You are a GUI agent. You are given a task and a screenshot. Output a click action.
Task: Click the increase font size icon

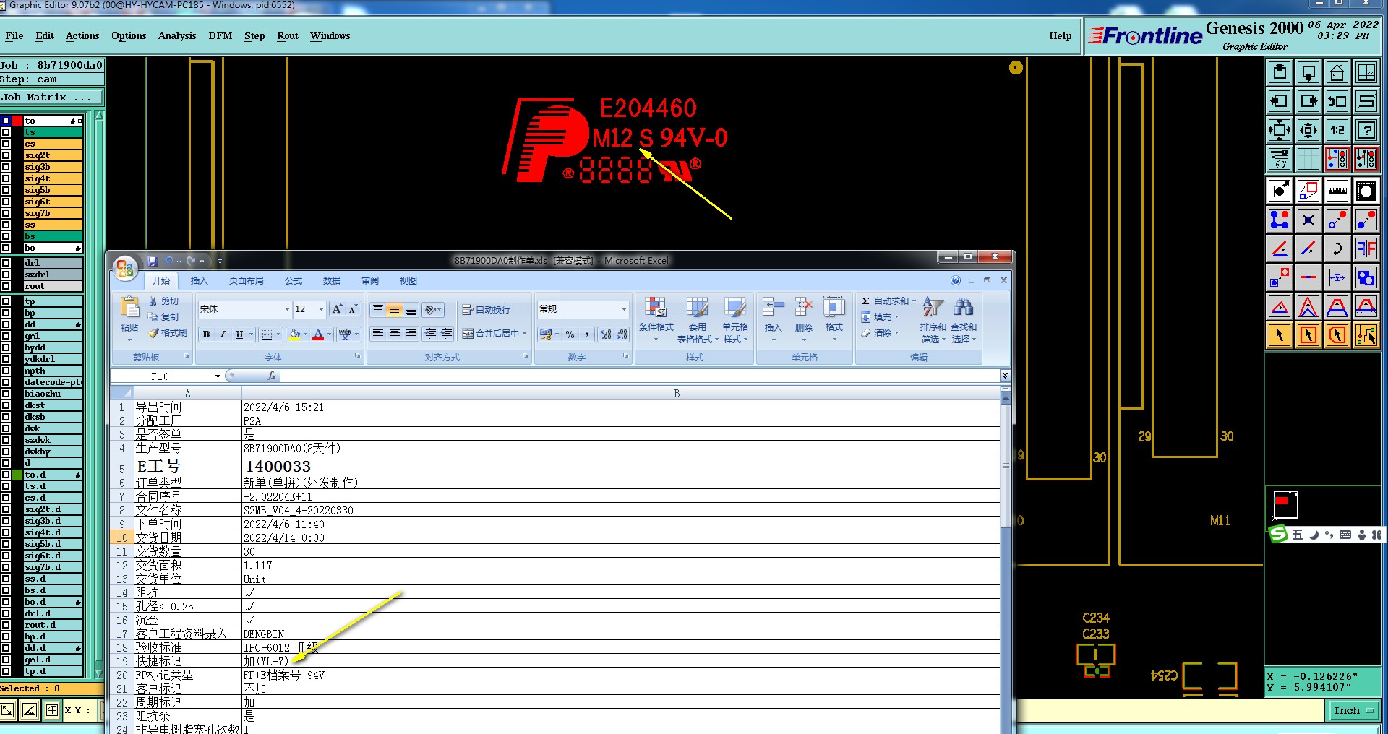337,309
